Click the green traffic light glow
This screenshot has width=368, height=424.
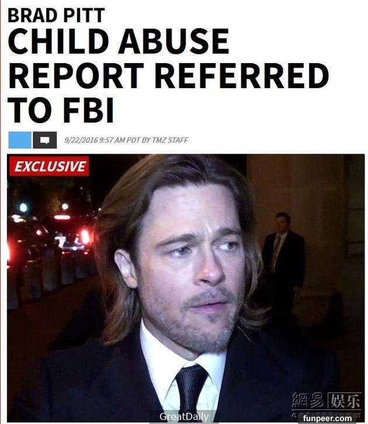[x=23, y=208]
